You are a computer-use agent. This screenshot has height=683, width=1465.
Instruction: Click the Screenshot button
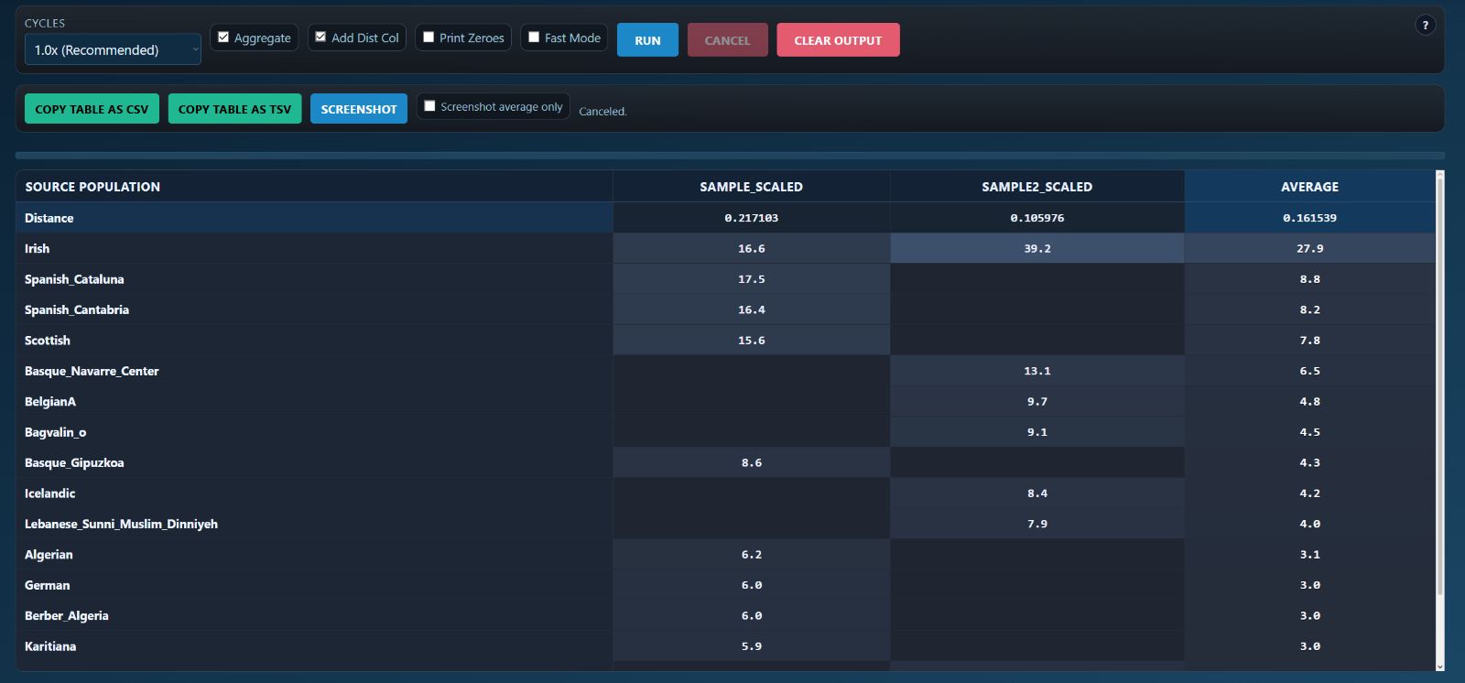coord(358,109)
